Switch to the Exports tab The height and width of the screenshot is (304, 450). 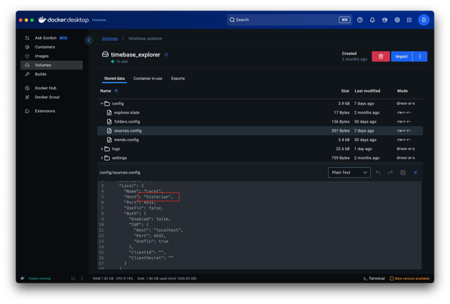tap(178, 79)
